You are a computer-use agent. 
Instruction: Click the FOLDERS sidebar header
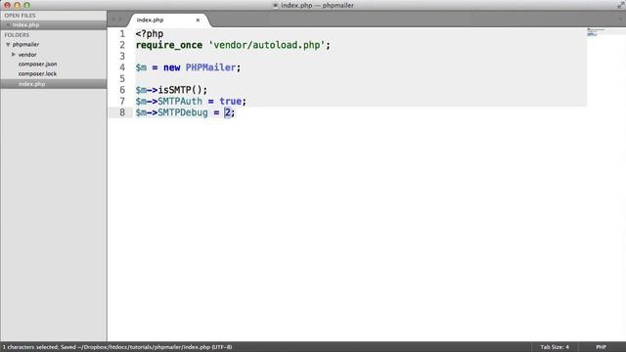pyautogui.click(x=17, y=35)
